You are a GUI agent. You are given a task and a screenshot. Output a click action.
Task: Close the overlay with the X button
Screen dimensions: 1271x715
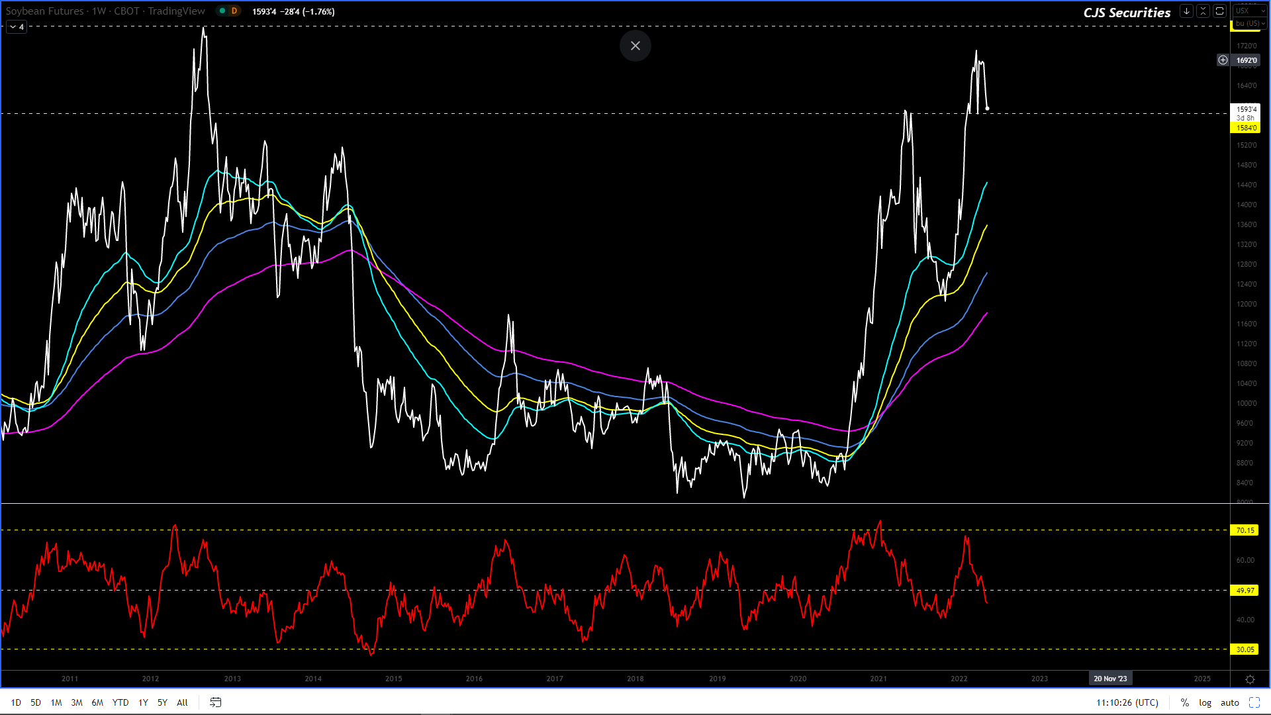635,46
